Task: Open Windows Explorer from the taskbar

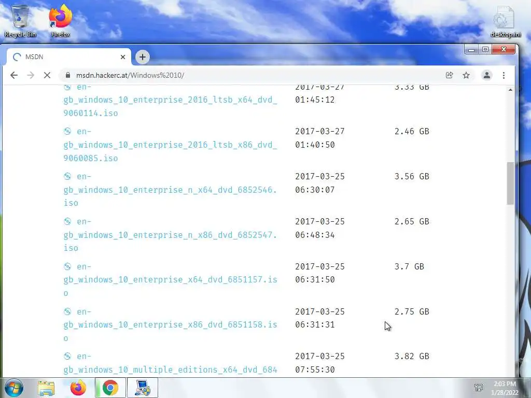Action: [46, 388]
